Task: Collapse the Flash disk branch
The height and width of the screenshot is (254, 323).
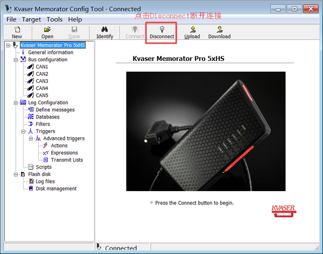Action: [x=16, y=174]
